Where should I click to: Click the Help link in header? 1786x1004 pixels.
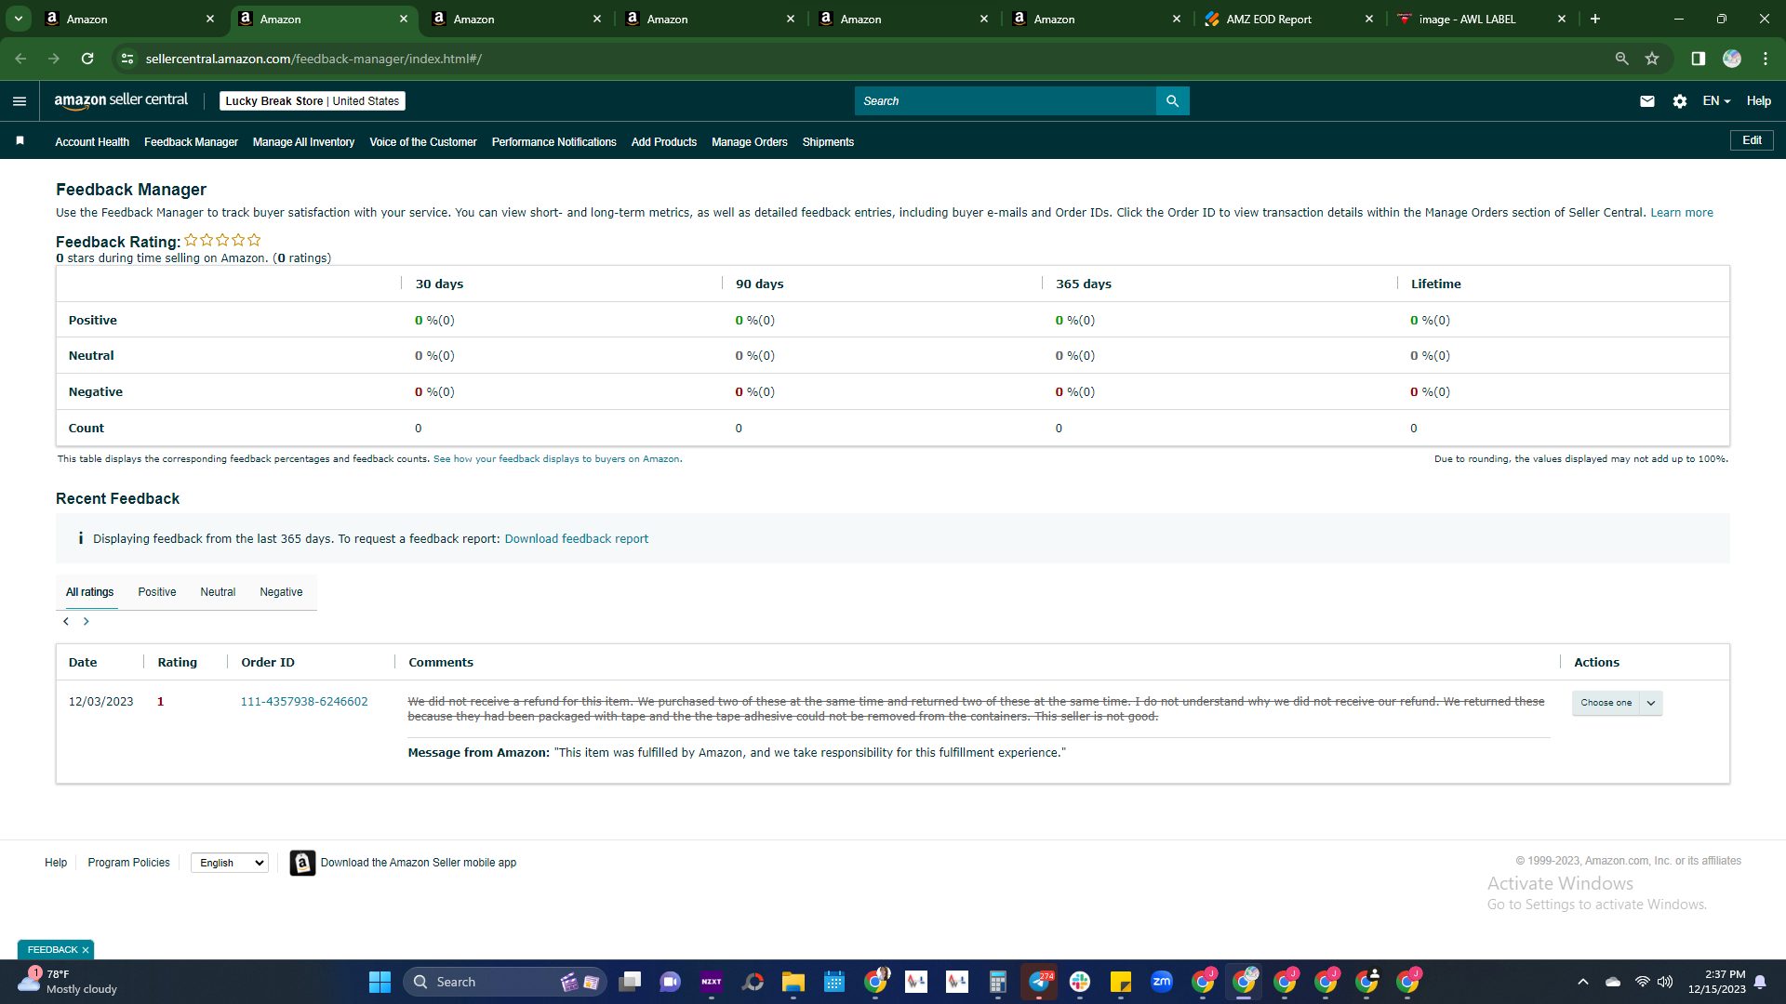point(1758,101)
